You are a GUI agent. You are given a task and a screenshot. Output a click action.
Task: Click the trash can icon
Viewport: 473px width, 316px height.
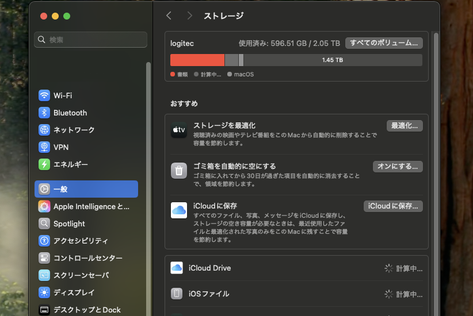(179, 171)
